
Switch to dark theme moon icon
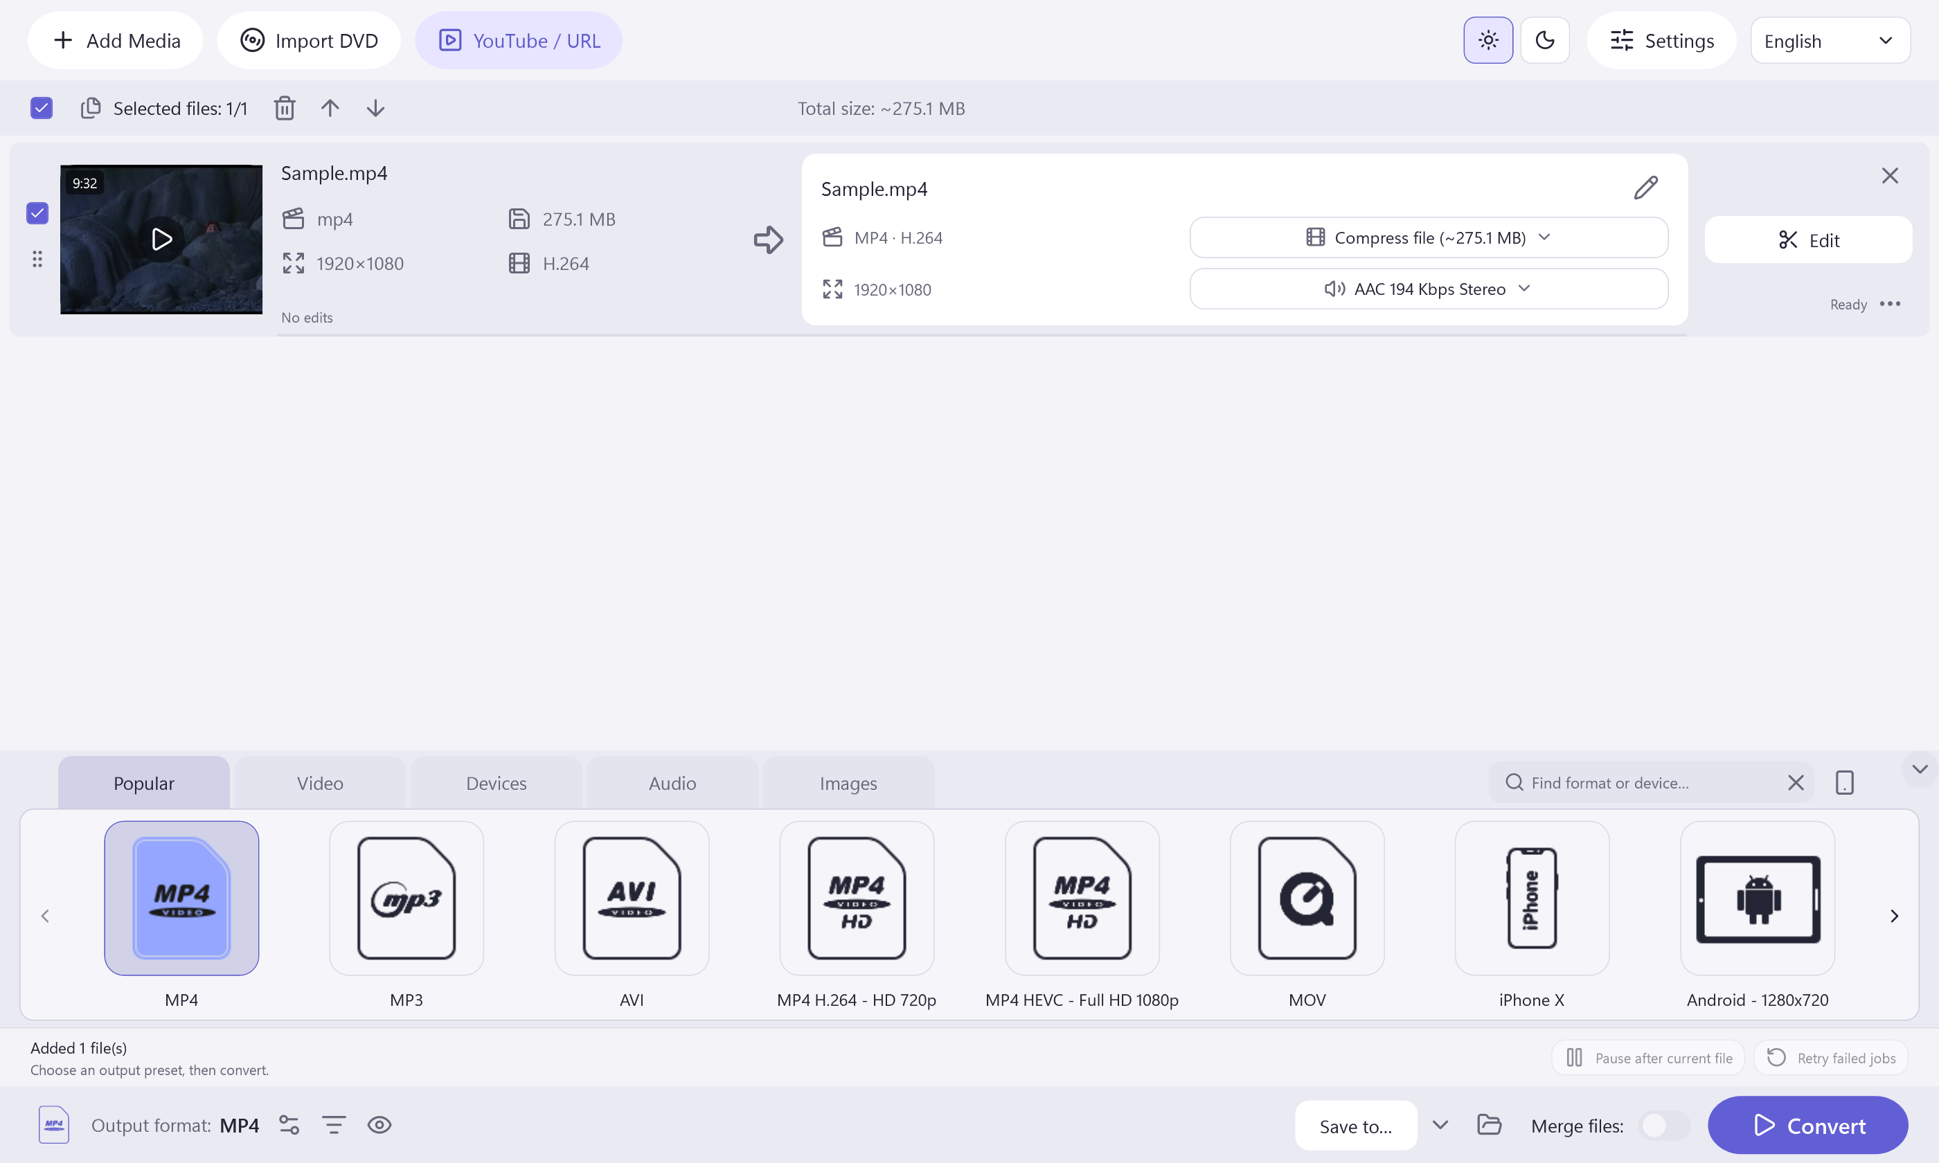tap(1544, 40)
